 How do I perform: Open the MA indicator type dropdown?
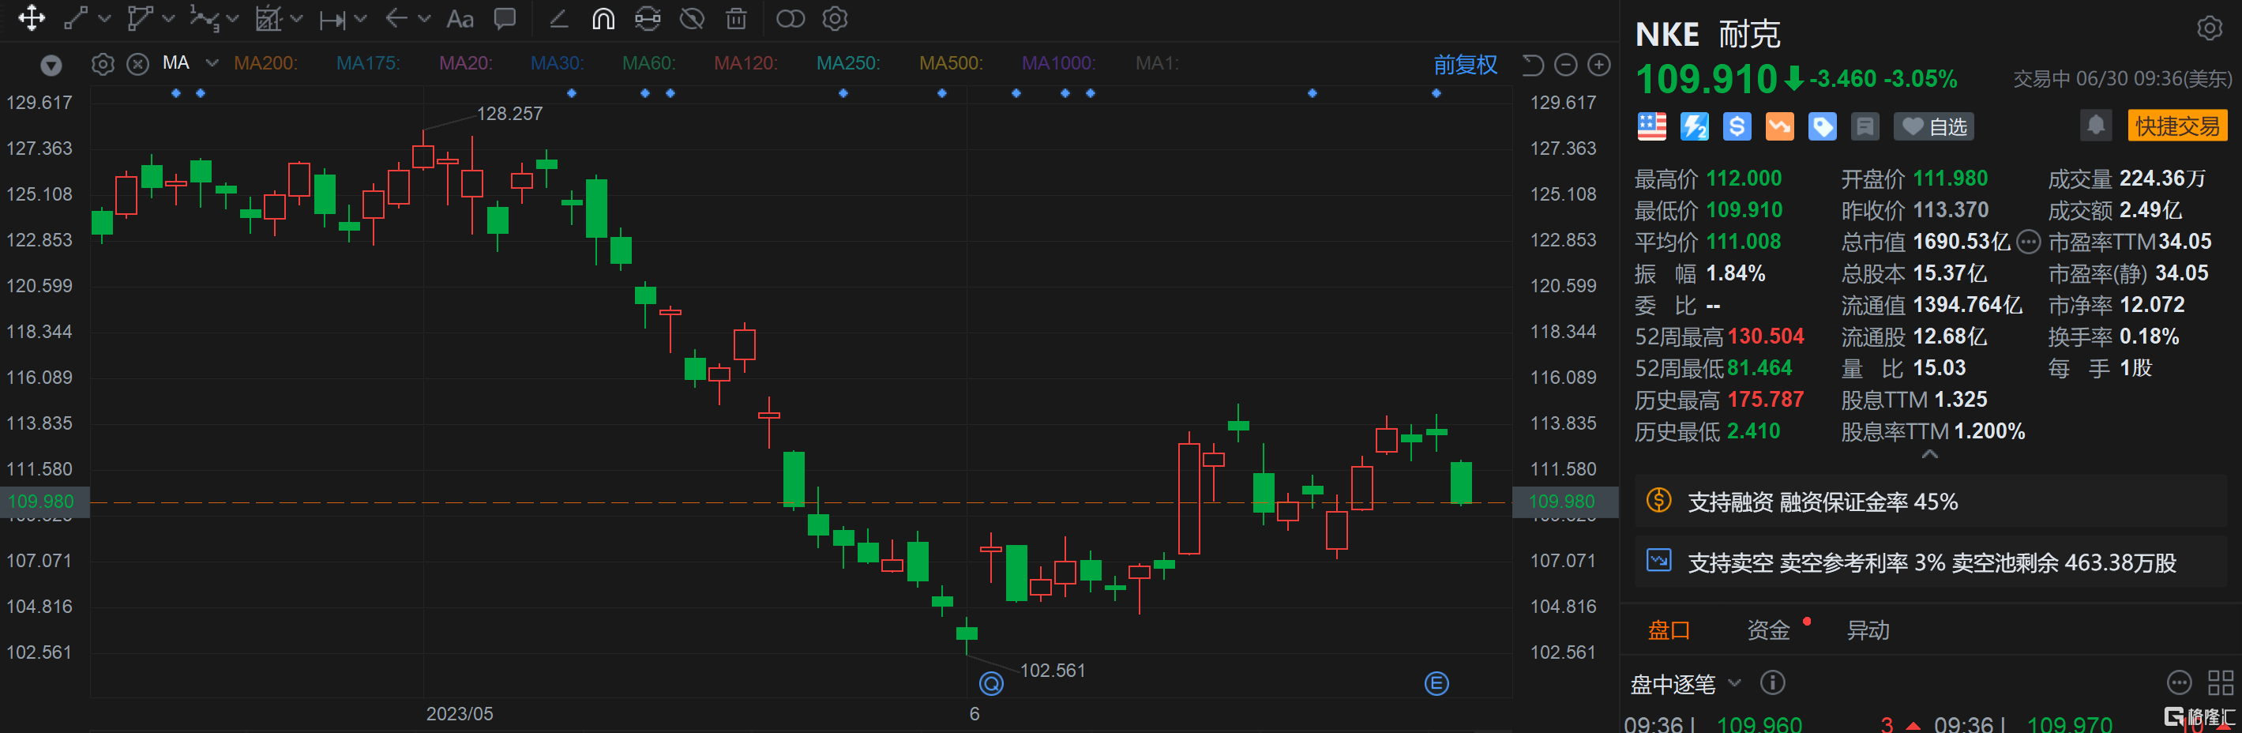212,62
